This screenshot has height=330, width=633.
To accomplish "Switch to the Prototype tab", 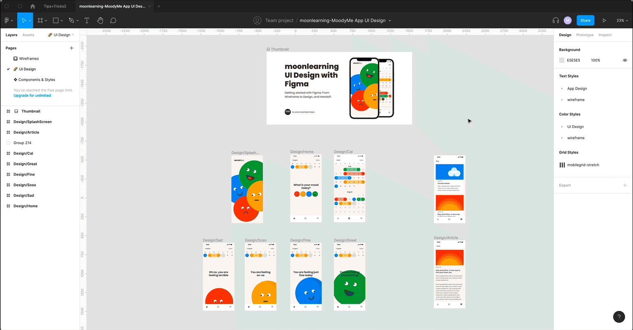I will coord(584,35).
